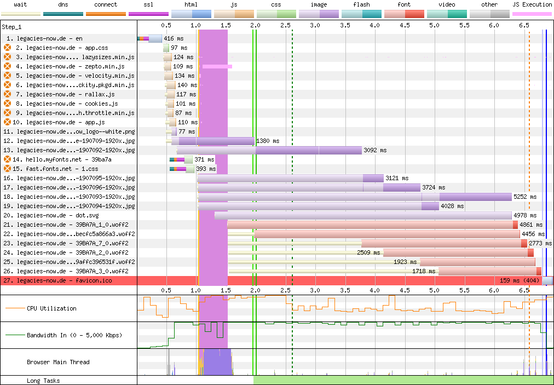554x385 pixels.
Task: Click the wait legend color bar
Action: pos(21,14)
